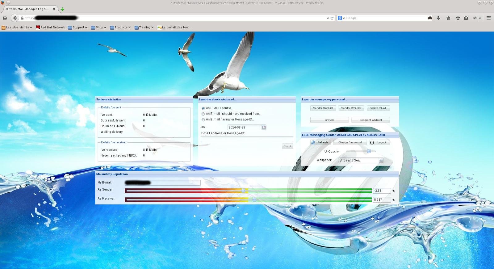Open the Downloads arrow icon
The height and width of the screenshot is (269, 494).
[x=438, y=18]
